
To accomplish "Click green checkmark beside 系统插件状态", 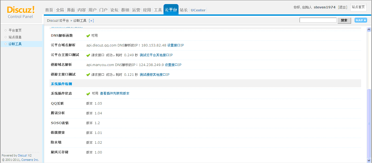I will click(88, 94).
